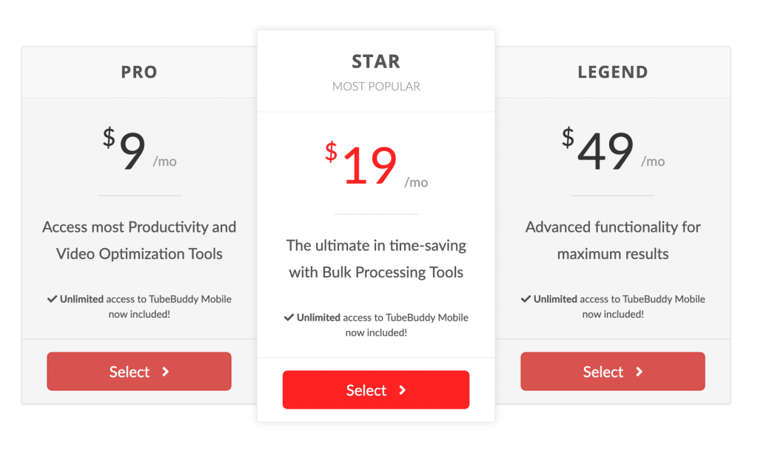This screenshot has width=758, height=451.
Task: Click Select button under Pro plan
Action: point(139,371)
